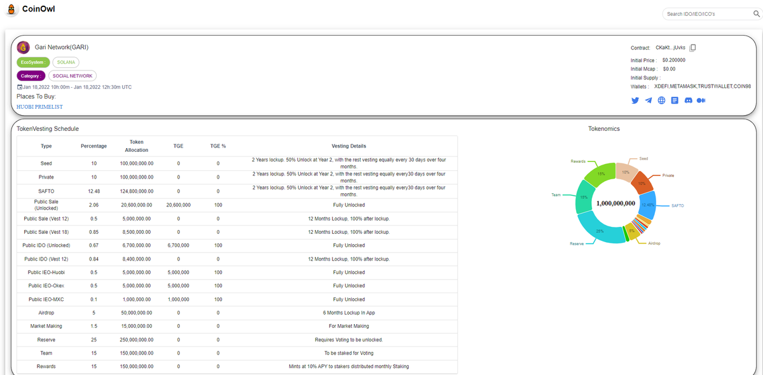Viewport: 763px width, 375px height.
Task: Click the Public IEO-MXC cell
Action: click(46, 299)
